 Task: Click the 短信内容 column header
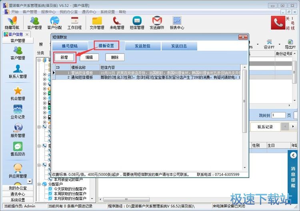[x=170, y=68]
